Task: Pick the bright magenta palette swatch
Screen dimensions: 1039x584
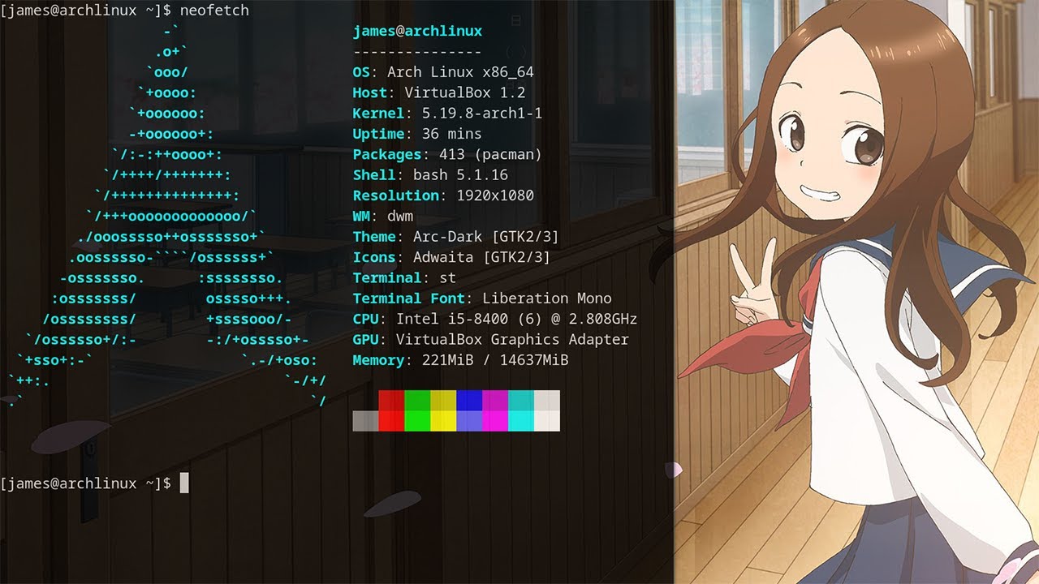Action: (495, 421)
